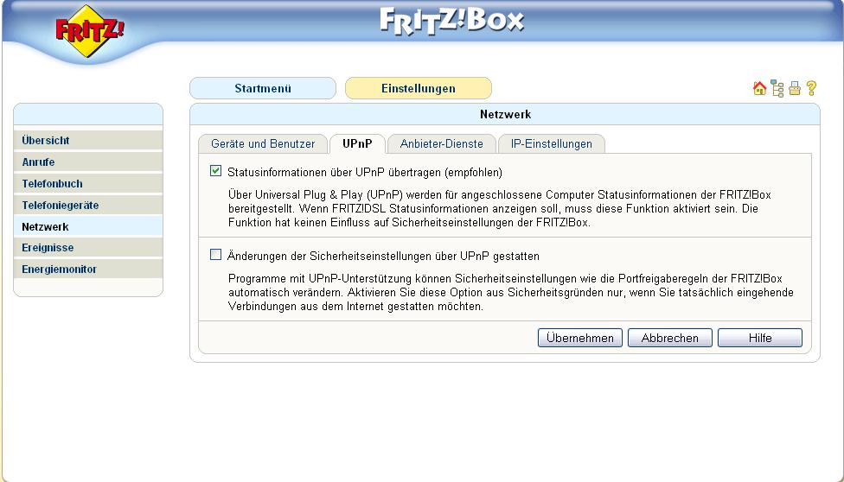Click the Abbrechen button

pos(669,338)
